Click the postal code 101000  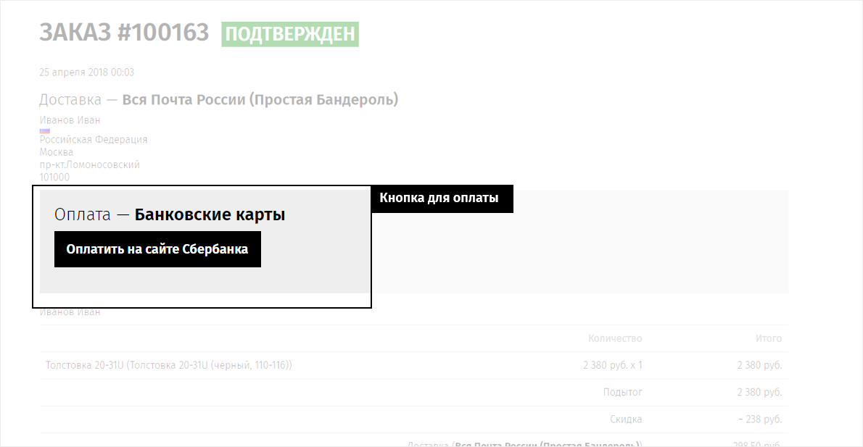pyautogui.click(x=54, y=177)
